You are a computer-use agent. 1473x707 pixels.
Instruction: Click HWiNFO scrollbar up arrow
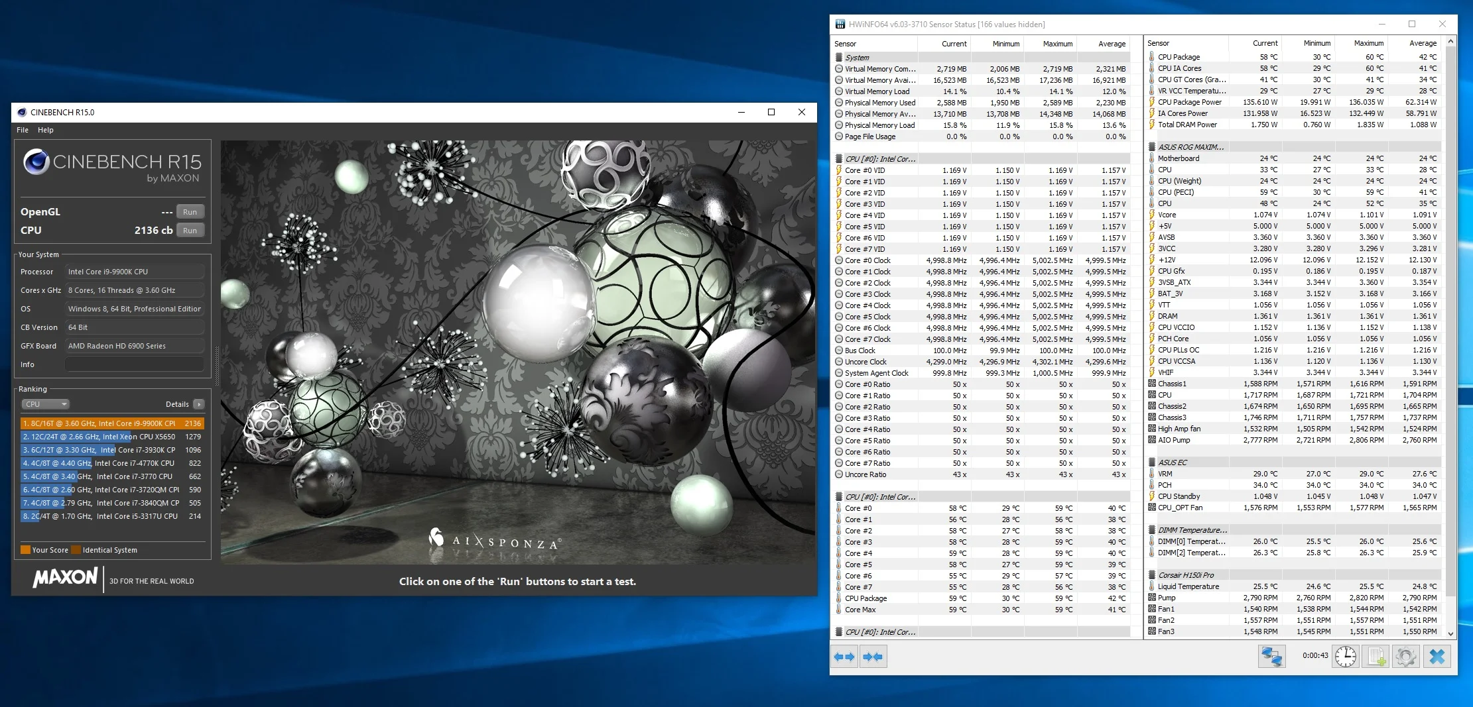1450,41
